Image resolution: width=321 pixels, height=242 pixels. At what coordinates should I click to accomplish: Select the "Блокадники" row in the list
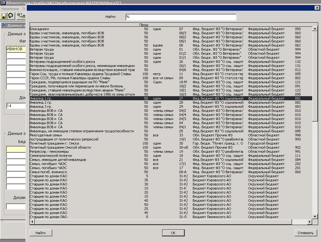(x=39, y=29)
